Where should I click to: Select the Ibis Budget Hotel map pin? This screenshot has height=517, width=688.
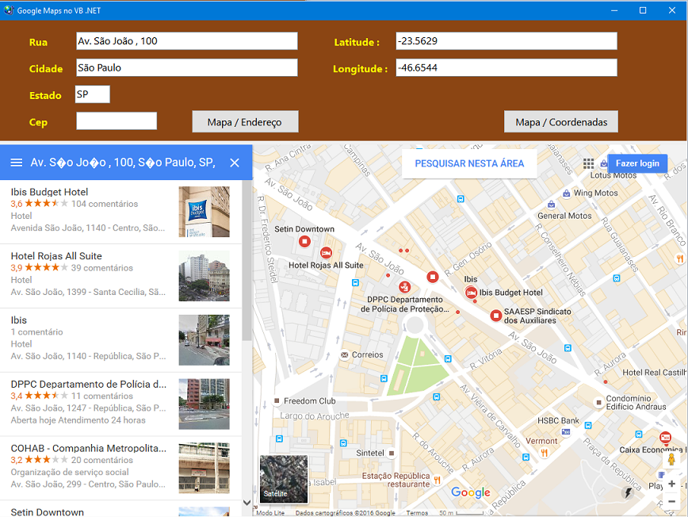(471, 293)
